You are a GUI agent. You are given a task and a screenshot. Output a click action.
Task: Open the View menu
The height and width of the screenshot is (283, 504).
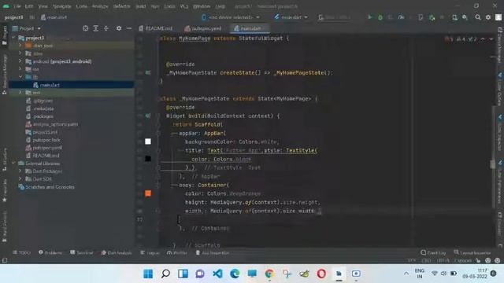pos(43,6)
